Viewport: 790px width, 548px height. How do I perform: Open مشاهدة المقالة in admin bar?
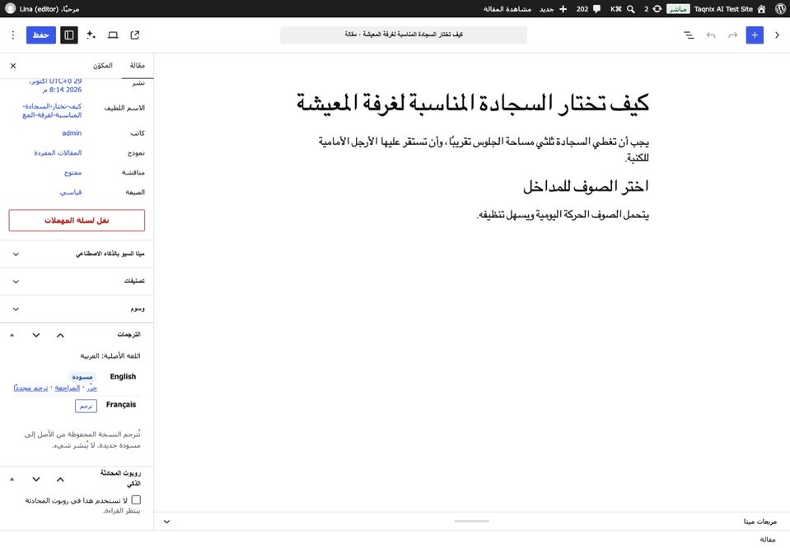click(x=507, y=8)
